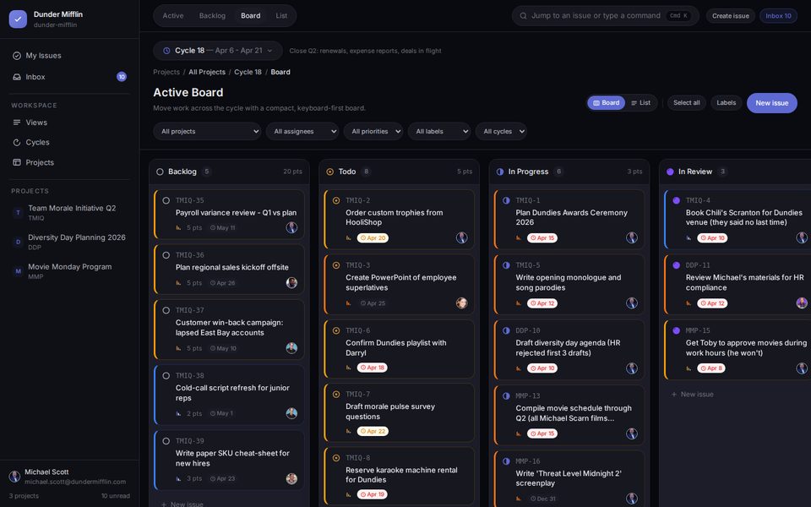
Task: Click the sidebar inbox unread count badge
Action: tap(122, 77)
